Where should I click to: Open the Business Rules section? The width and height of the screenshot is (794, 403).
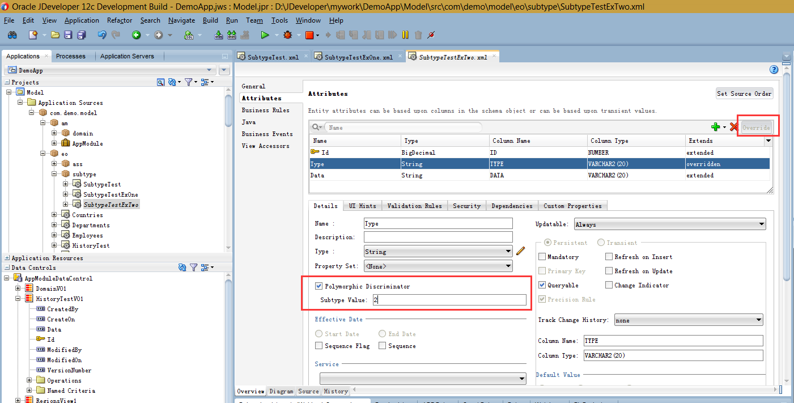tap(265, 110)
